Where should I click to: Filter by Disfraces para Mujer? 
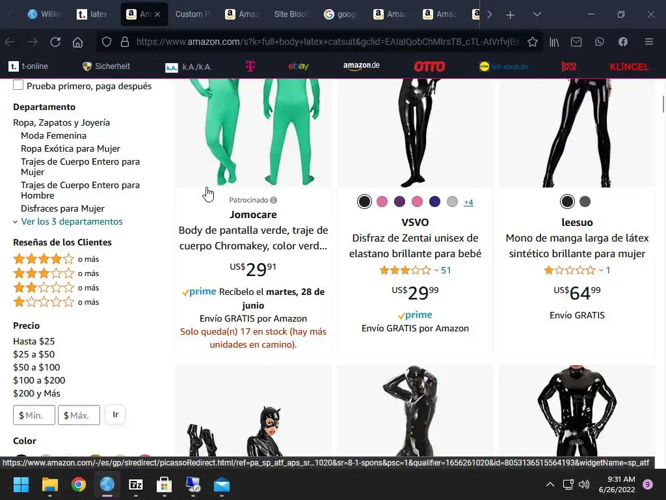62,209
